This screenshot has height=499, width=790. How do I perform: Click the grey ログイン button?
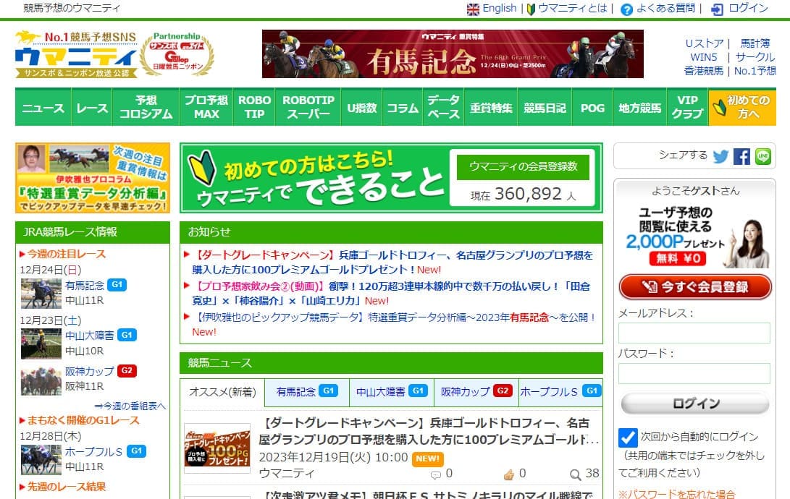695,404
